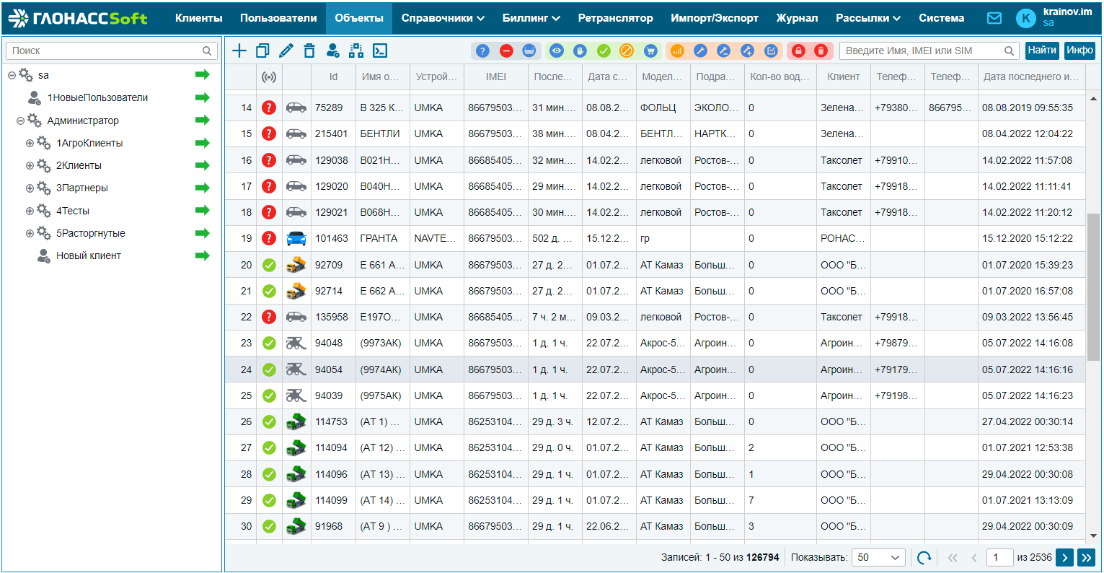Image resolution: width=1104 pixels, height=573 pixels.
Task: Click green arrow next to sa
Action: pyautogui.click(x=203, y=75)
